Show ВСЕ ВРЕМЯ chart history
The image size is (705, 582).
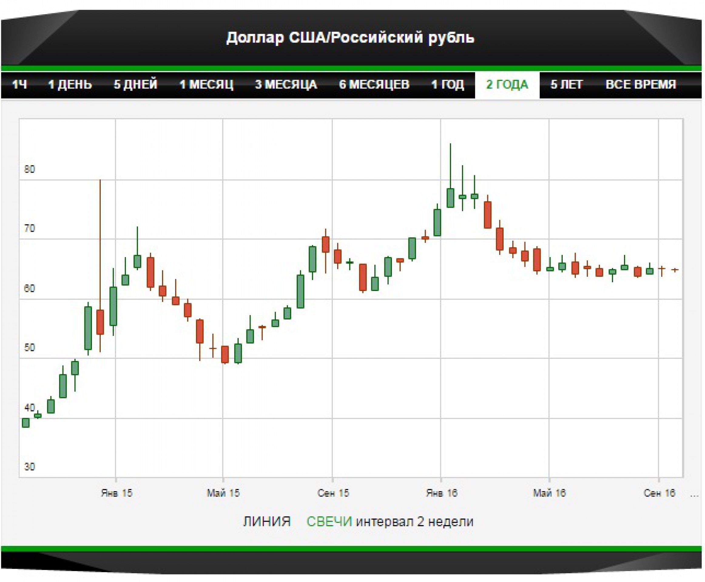(x=640, y=84)
